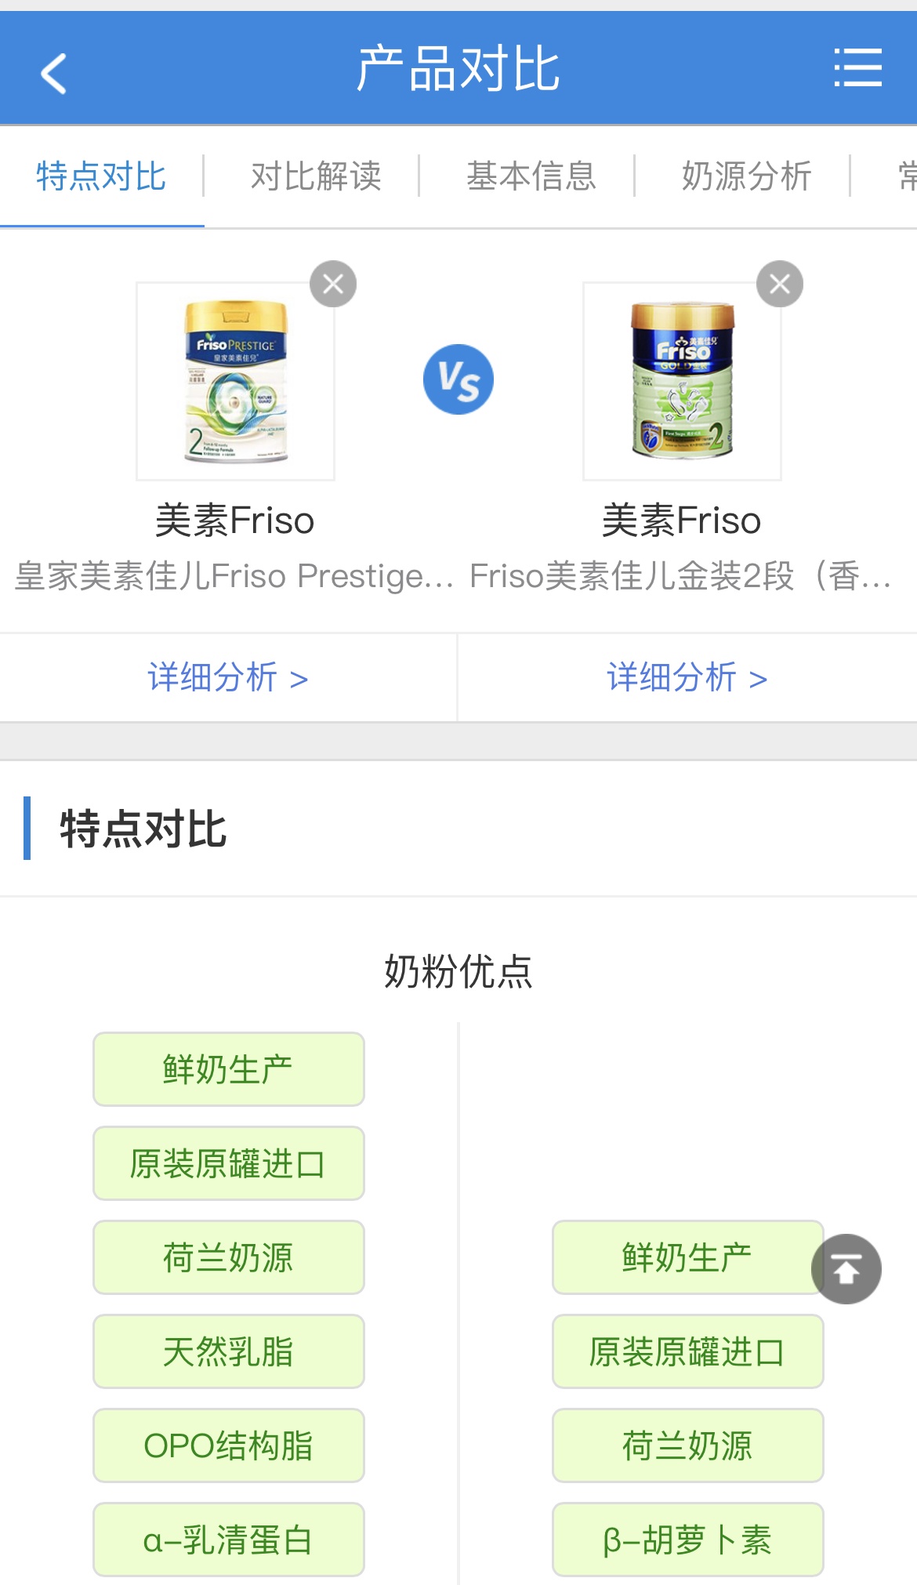Tap right column 原装原罐进口 tag
Viewport: 917px width, 1585px height.
687,1351
